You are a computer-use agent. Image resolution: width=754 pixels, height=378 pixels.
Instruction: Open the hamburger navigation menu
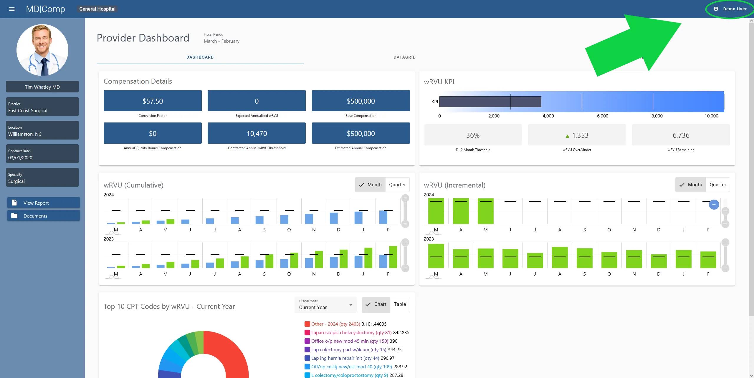tap(12, 9)
